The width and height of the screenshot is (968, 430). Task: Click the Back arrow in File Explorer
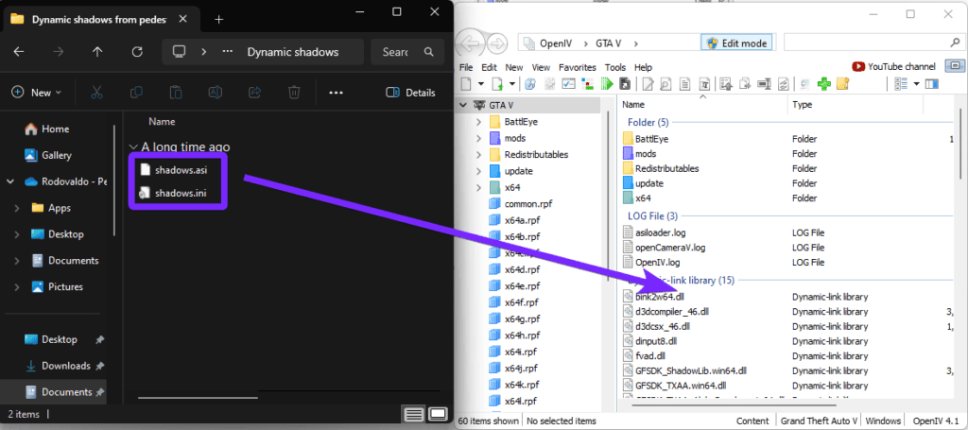click(19, 52)
